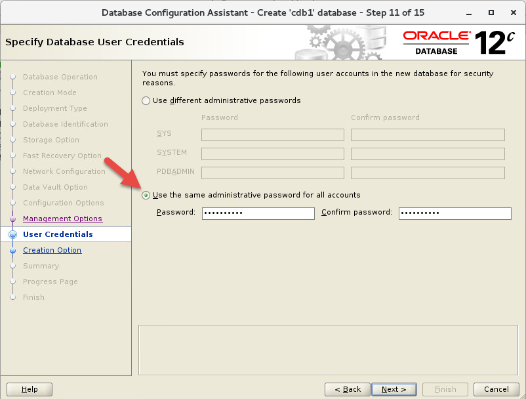
Task: Open Help for this wizard step
Action: coord(30,389)
